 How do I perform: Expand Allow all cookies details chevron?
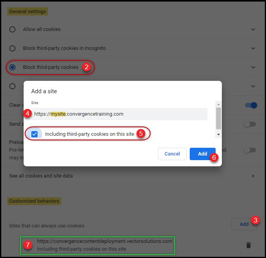click(253, 29)
